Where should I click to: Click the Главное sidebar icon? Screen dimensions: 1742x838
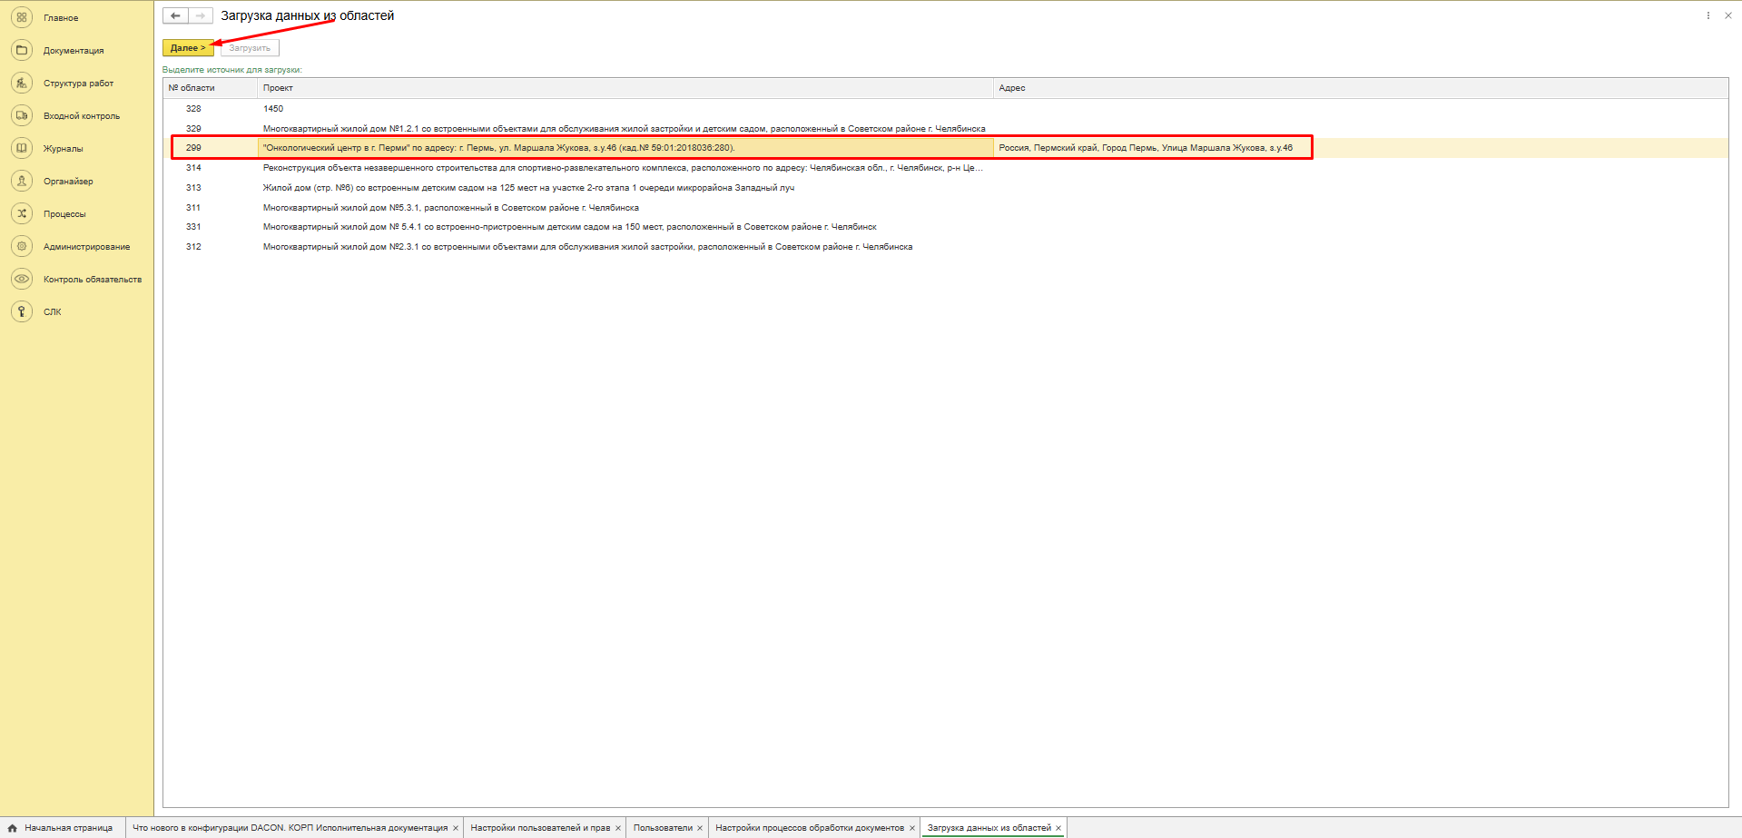coord(22,17)
